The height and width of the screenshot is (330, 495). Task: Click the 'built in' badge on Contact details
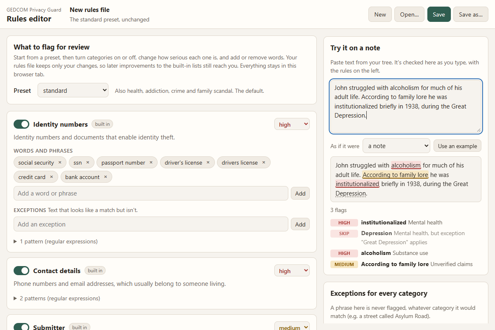pos(95,271)
